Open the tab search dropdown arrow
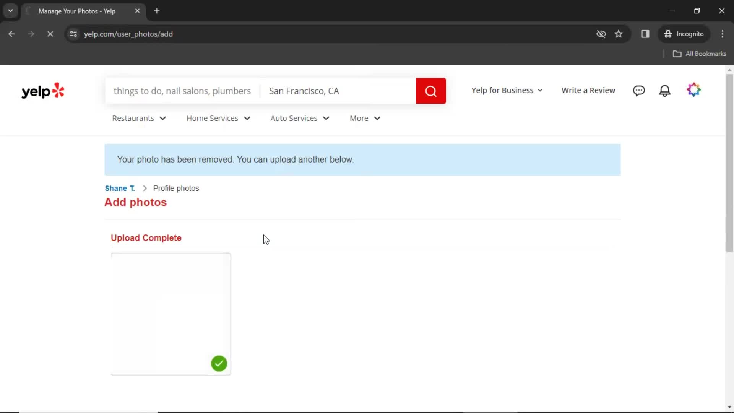734x413 pixels. [x=11, y=11]
